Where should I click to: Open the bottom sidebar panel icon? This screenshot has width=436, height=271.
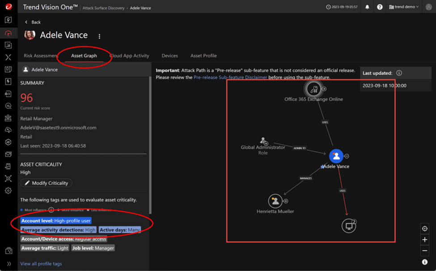(x=8, y=251)
